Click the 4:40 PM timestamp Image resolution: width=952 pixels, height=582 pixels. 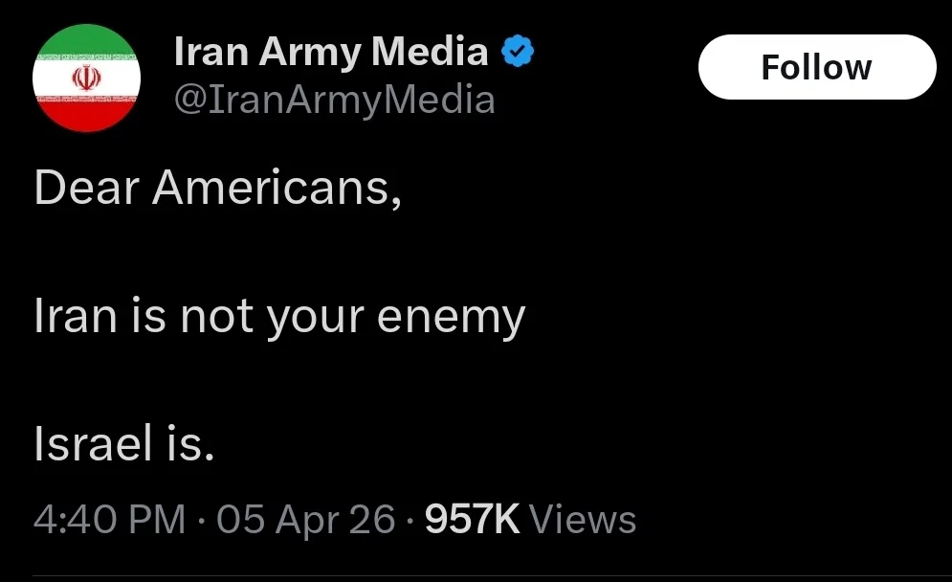[109, 519]
